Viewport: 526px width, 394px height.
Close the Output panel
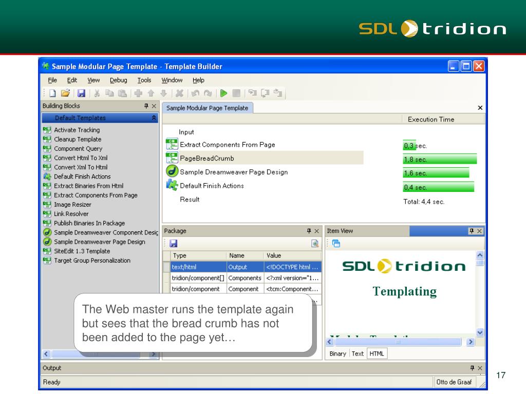point(480,368)
